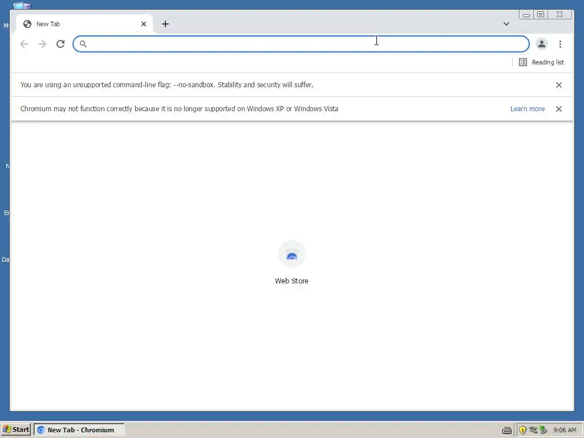Maximize the Chromium window
This screenshot has width=584, height=438.
tap(541, 14)
